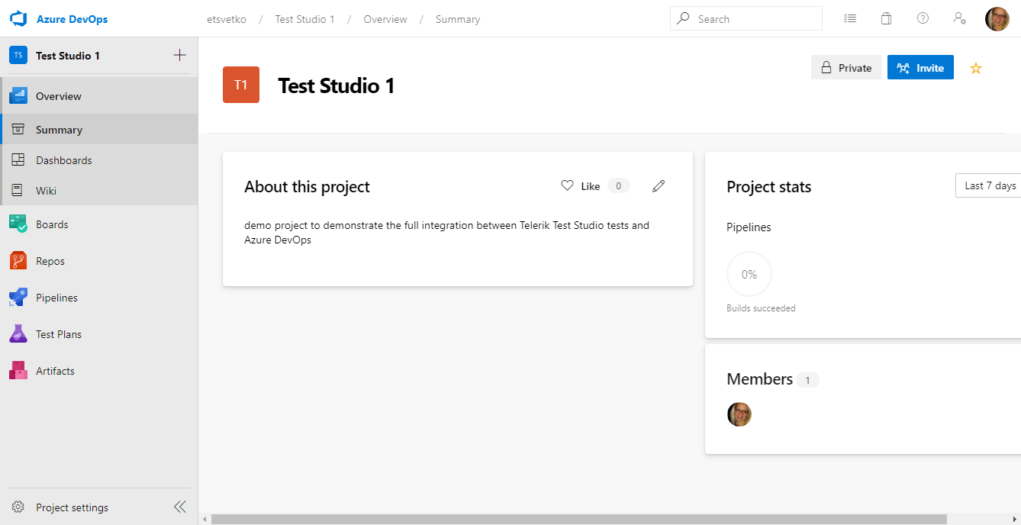Click the About this project heading
The height and width of the screenshot is (525, 1021).
point(307,187)
